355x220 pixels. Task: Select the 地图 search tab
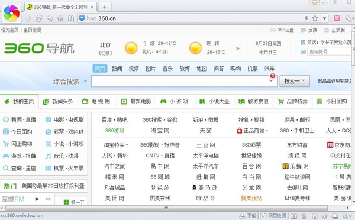(x=202, y=69)
